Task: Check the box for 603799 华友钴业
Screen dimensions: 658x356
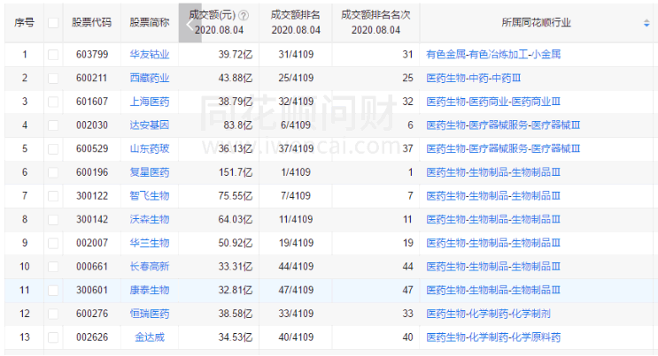Action: [x=53, y=55]
